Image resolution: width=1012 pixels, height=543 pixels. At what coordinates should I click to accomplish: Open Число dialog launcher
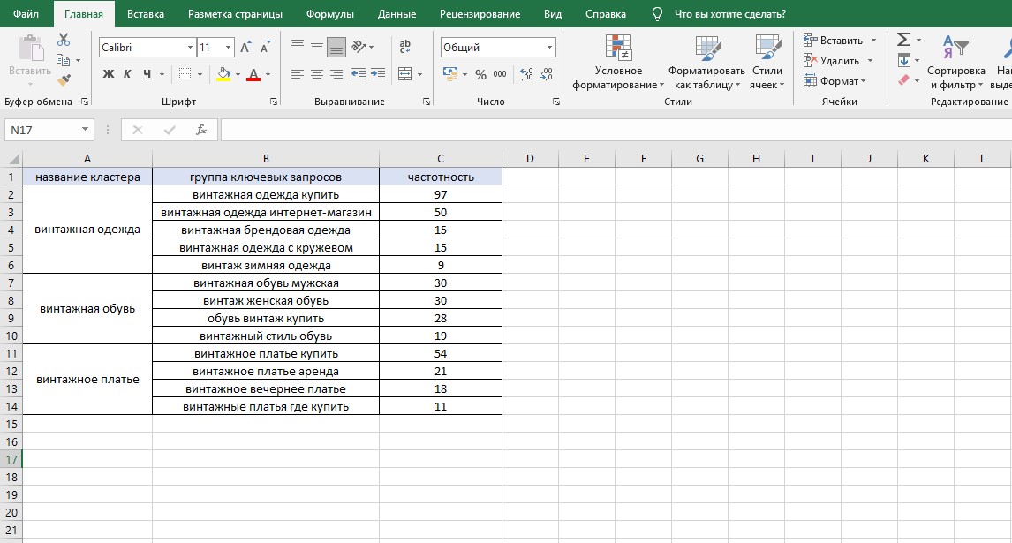[x=556, y=102]
